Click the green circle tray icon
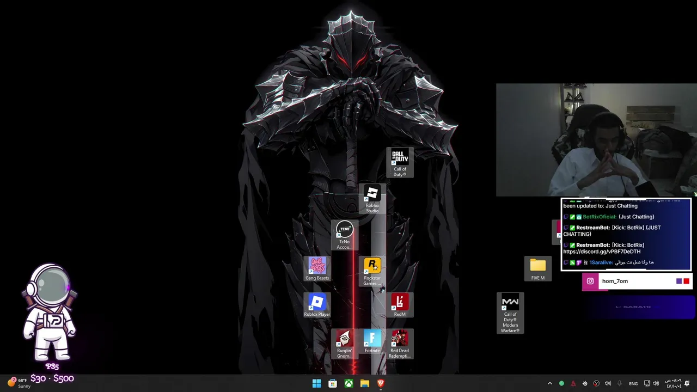This screenshot has width=697, height=392. [561, 383]
